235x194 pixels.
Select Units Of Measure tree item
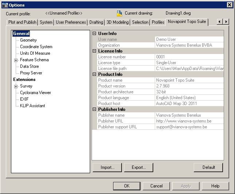pyautogui.click(x=35, y=53)
